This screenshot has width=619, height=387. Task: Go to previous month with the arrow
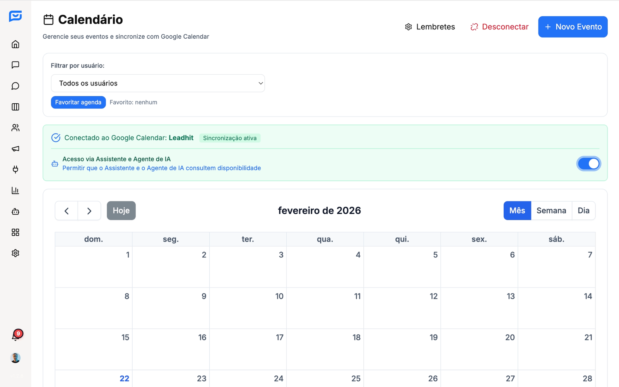coord(66,211)
